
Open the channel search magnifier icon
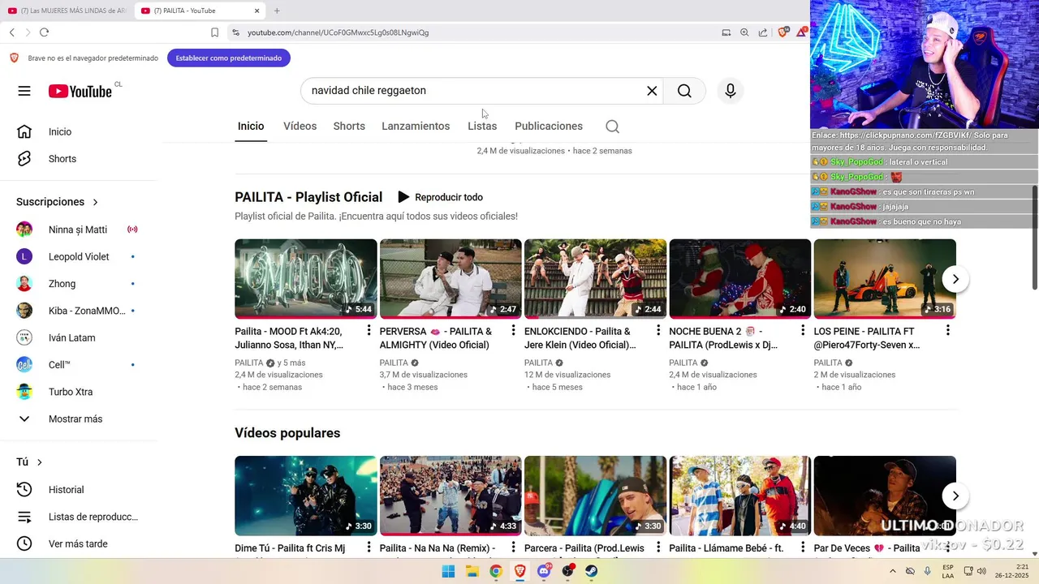click(613, 127)
